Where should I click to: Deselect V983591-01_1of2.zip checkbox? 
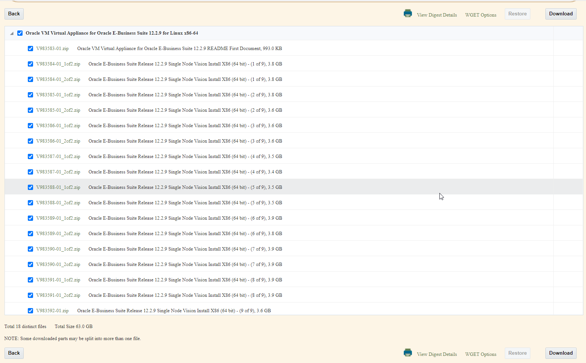pos(30,280)
